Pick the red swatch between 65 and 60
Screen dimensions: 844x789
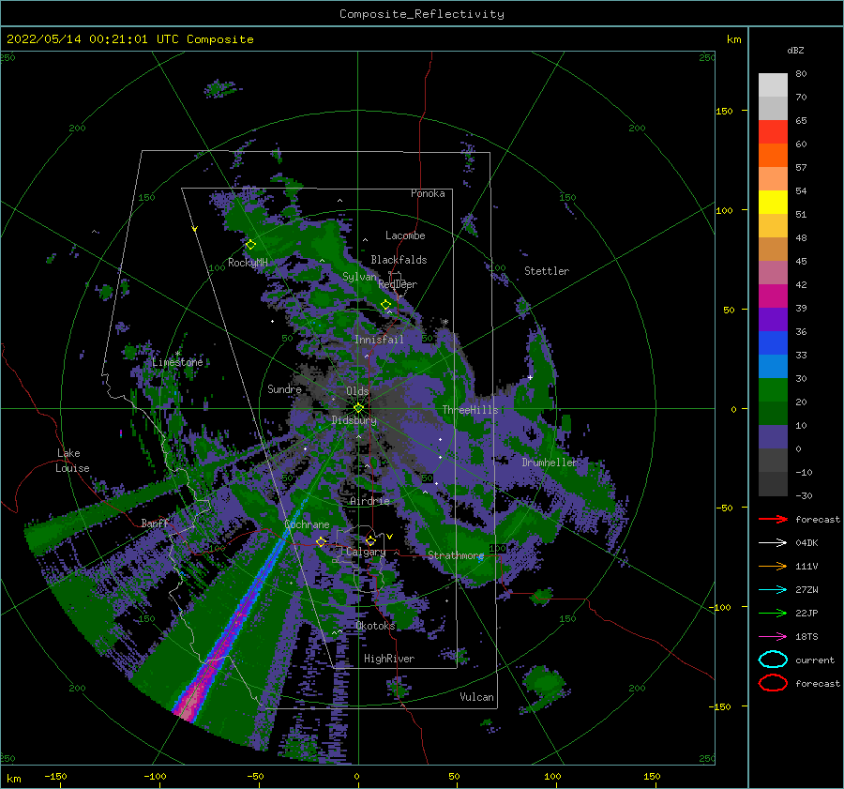click(773, 131)
